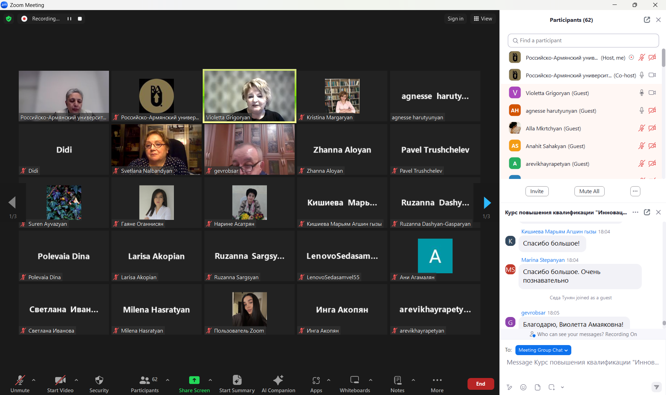
Task: Pop out the Participants panel
Action: coord(647,20)
